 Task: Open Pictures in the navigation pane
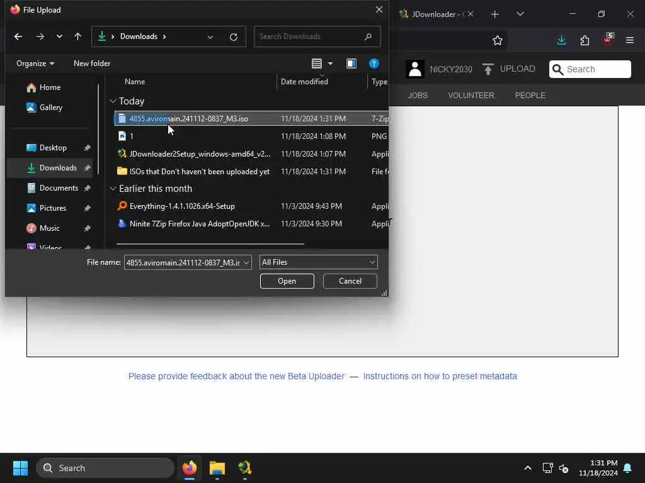[x=49, y=208]
